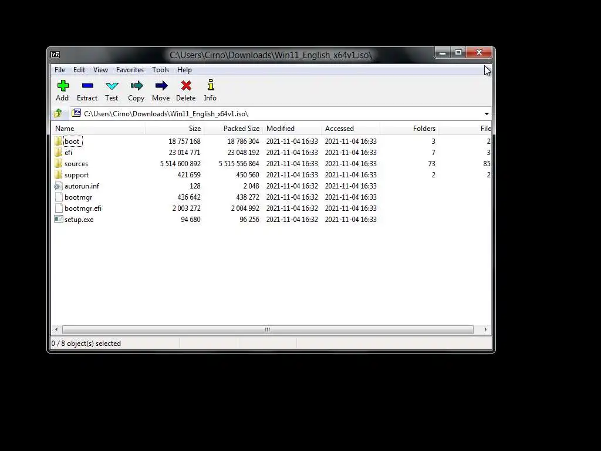The height and width of the screenshot is (451, 601).
Task: Click folders count '73'
Action: pyautogui.click(x=431, y=163)
